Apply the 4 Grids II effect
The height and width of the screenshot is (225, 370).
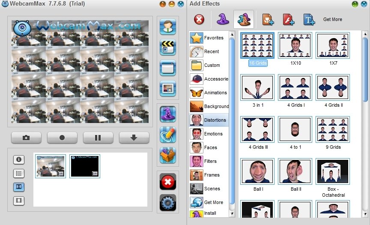coord(333,87)
